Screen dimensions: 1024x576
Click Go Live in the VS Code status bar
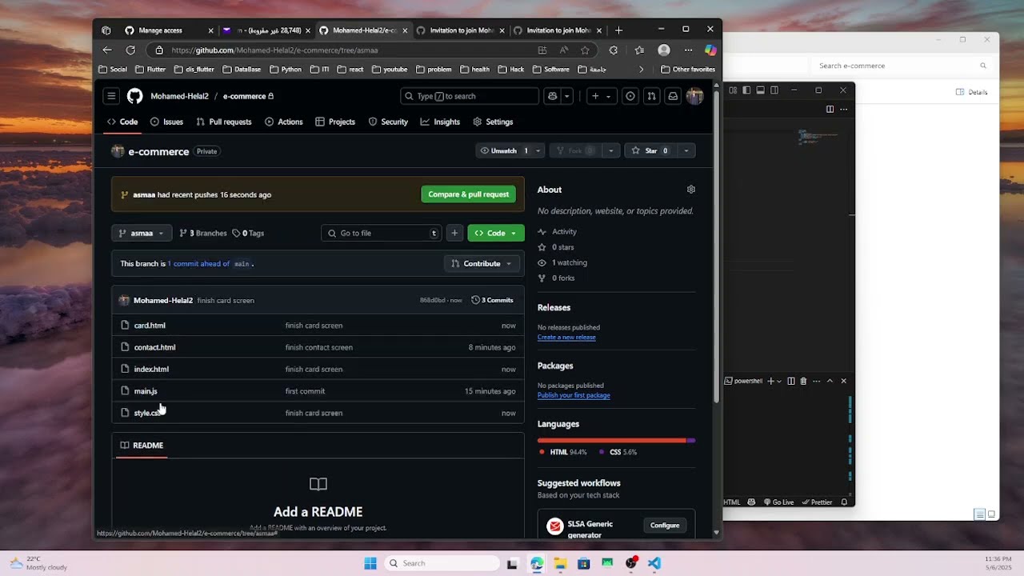click(778, 502)
